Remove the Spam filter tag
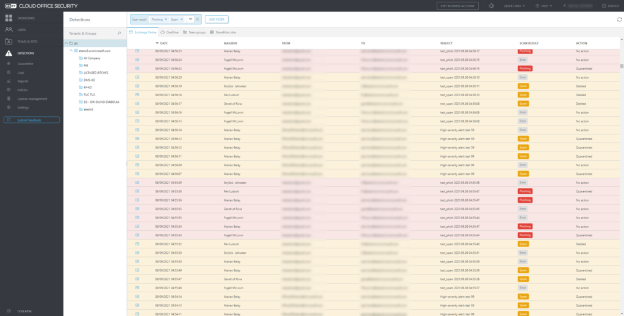This screenshot has width=624, height=316. [182, 19]
